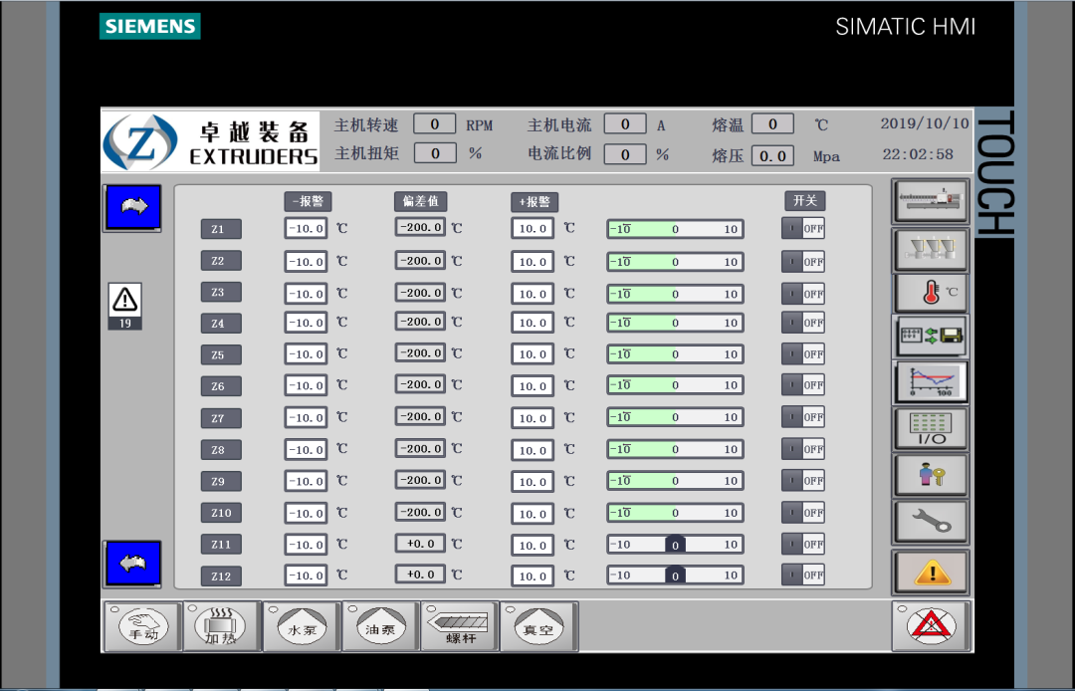Open the trend curve chart page
This screenshot has width=1075, height=691.
[x=930, y=381]
